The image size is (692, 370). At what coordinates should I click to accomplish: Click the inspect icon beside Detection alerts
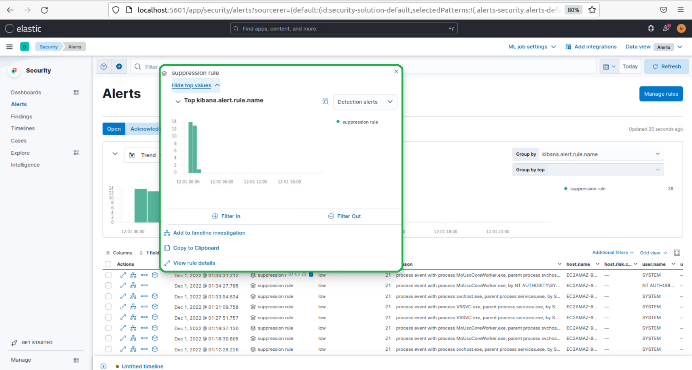[x=325, y=102]
